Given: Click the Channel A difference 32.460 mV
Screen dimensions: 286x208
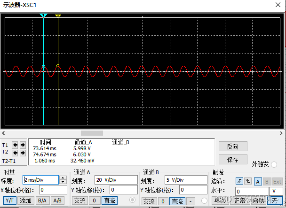Looking at the screenshot, I should (x=82, y=161).
